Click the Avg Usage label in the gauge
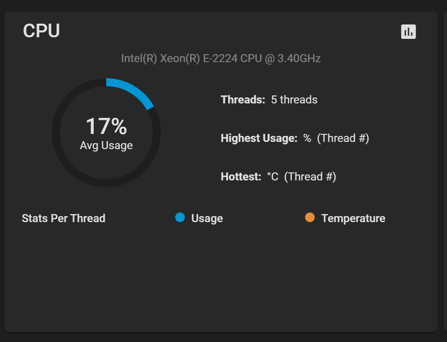Viewport: 447px width, 342px height. [106, 146]
